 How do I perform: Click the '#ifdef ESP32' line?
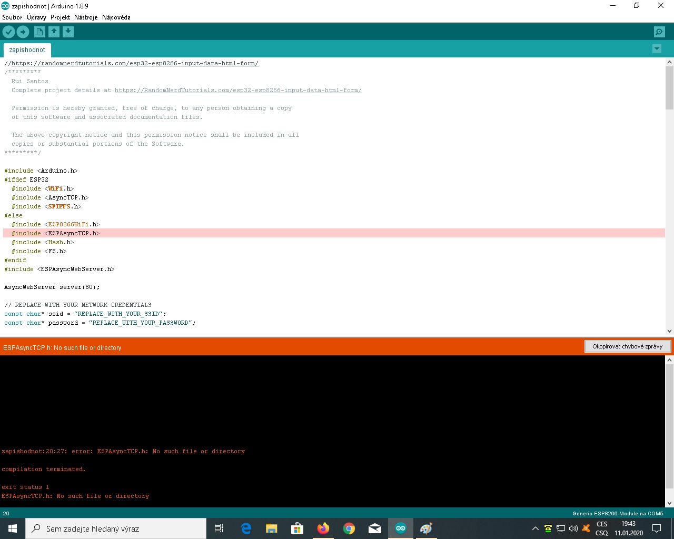(26, 179)
